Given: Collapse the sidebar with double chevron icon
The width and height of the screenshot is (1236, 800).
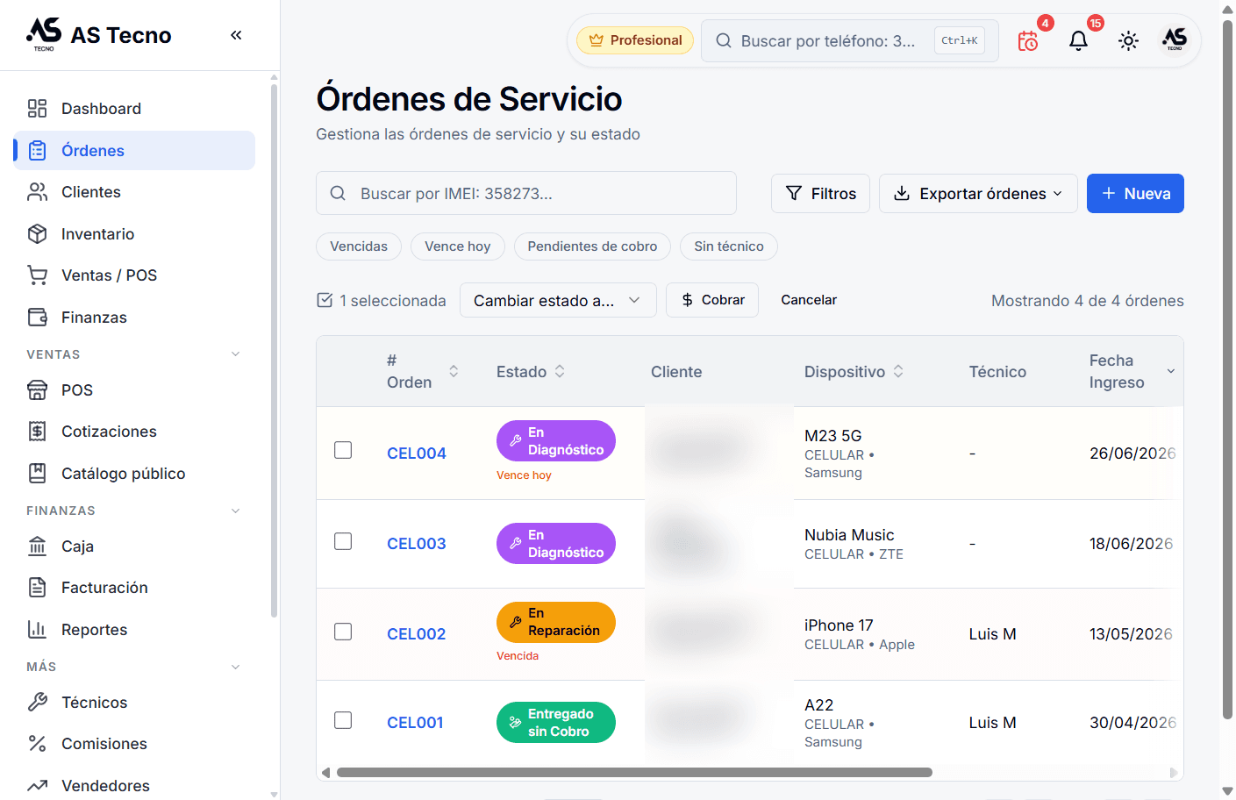Looking at the screenshot, I should point(236,35).
